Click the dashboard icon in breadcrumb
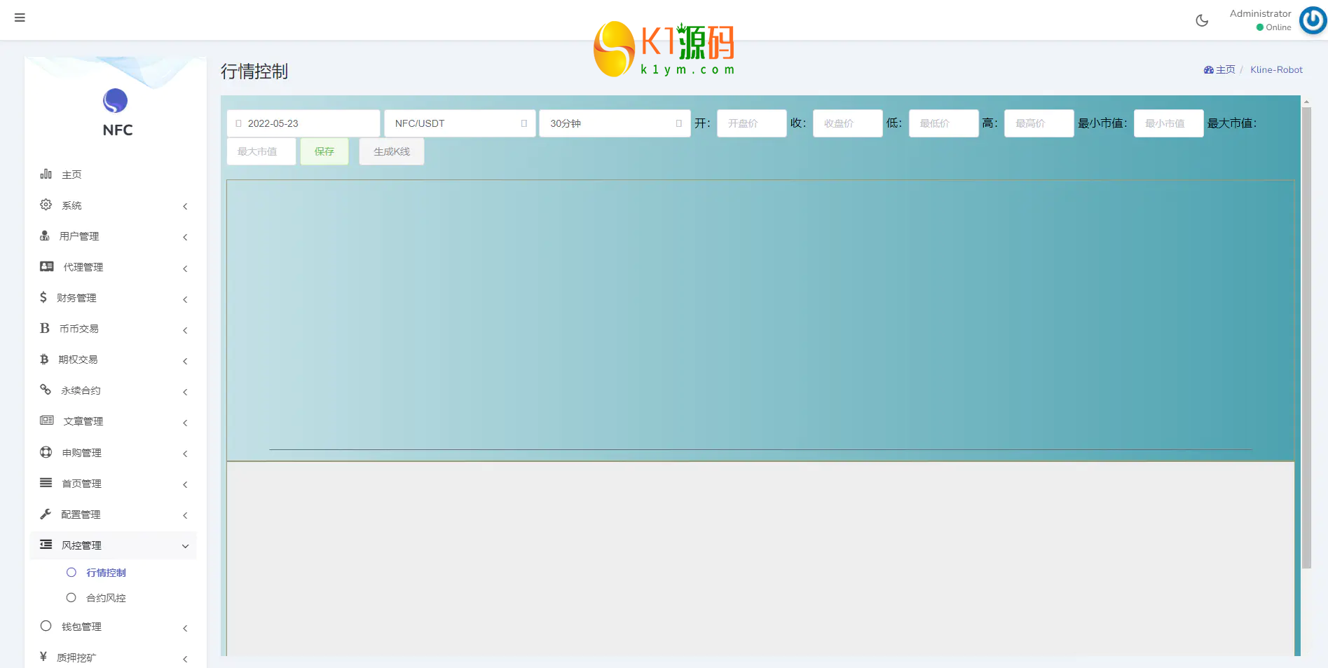Viewport: 1328px width, 668px height. (x=1209, y=70)
